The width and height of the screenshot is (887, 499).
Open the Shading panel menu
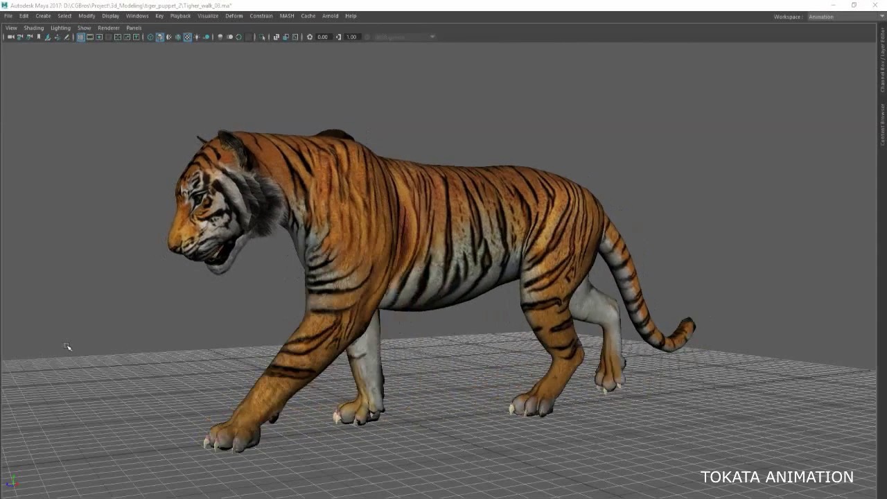point(33,28)
